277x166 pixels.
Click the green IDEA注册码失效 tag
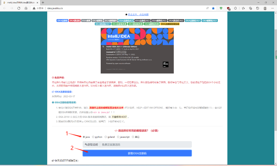pos(119,24)
